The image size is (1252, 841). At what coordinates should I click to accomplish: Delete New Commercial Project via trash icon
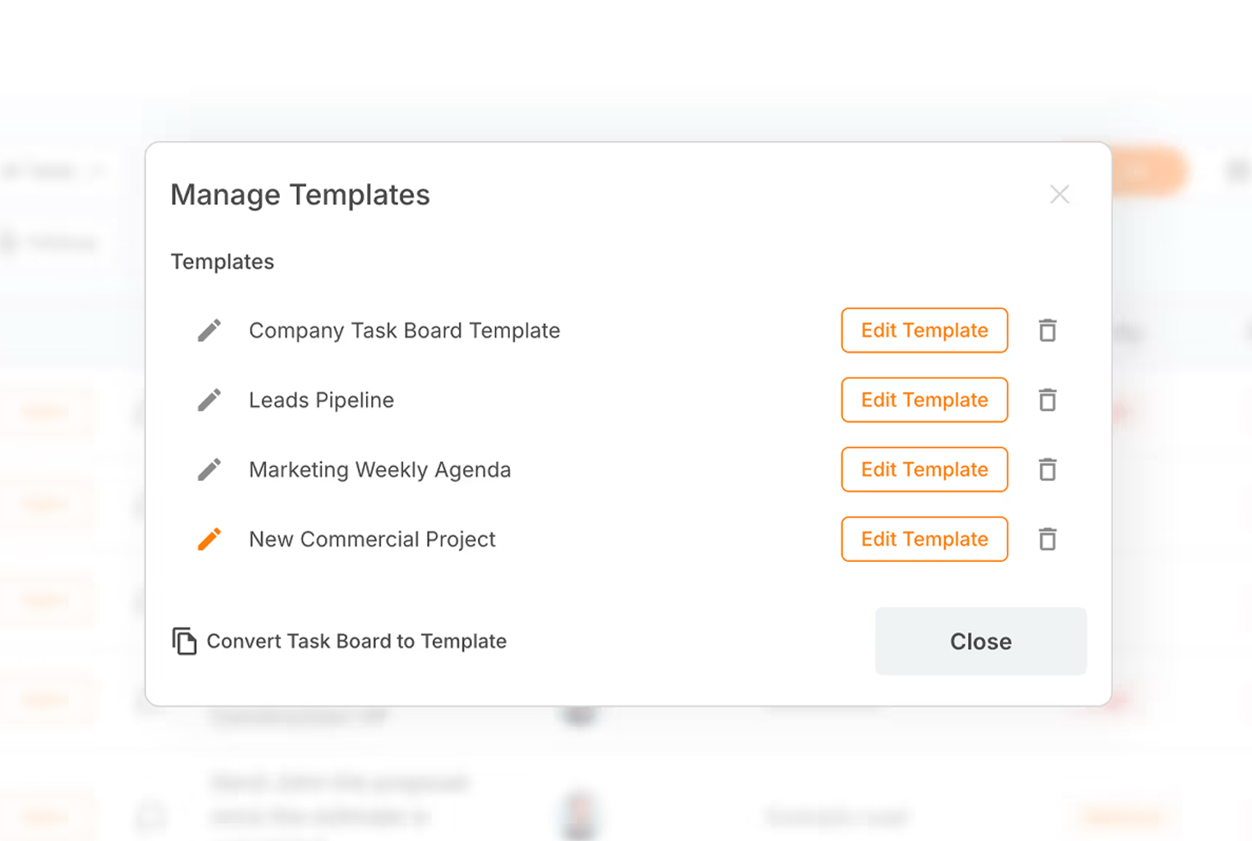(1048, 539)
